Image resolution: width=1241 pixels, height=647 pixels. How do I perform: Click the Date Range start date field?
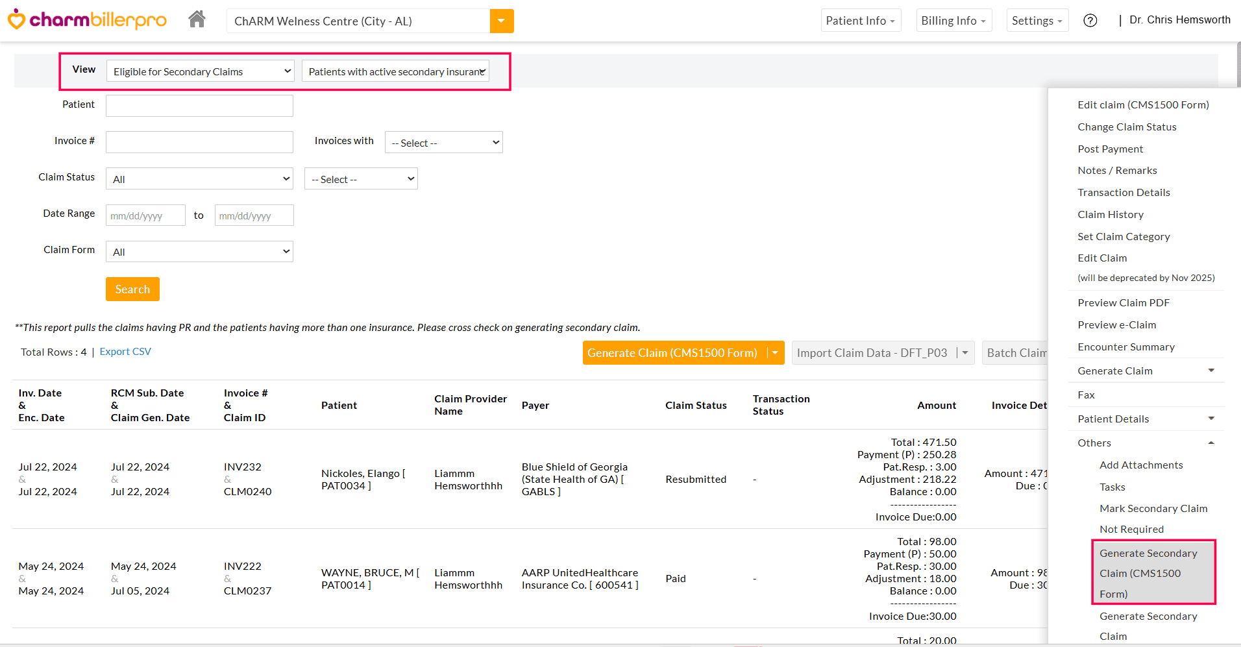(145, 215)
